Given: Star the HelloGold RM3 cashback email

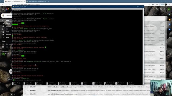Looking at the screenshot, I should tap(28, 90).
